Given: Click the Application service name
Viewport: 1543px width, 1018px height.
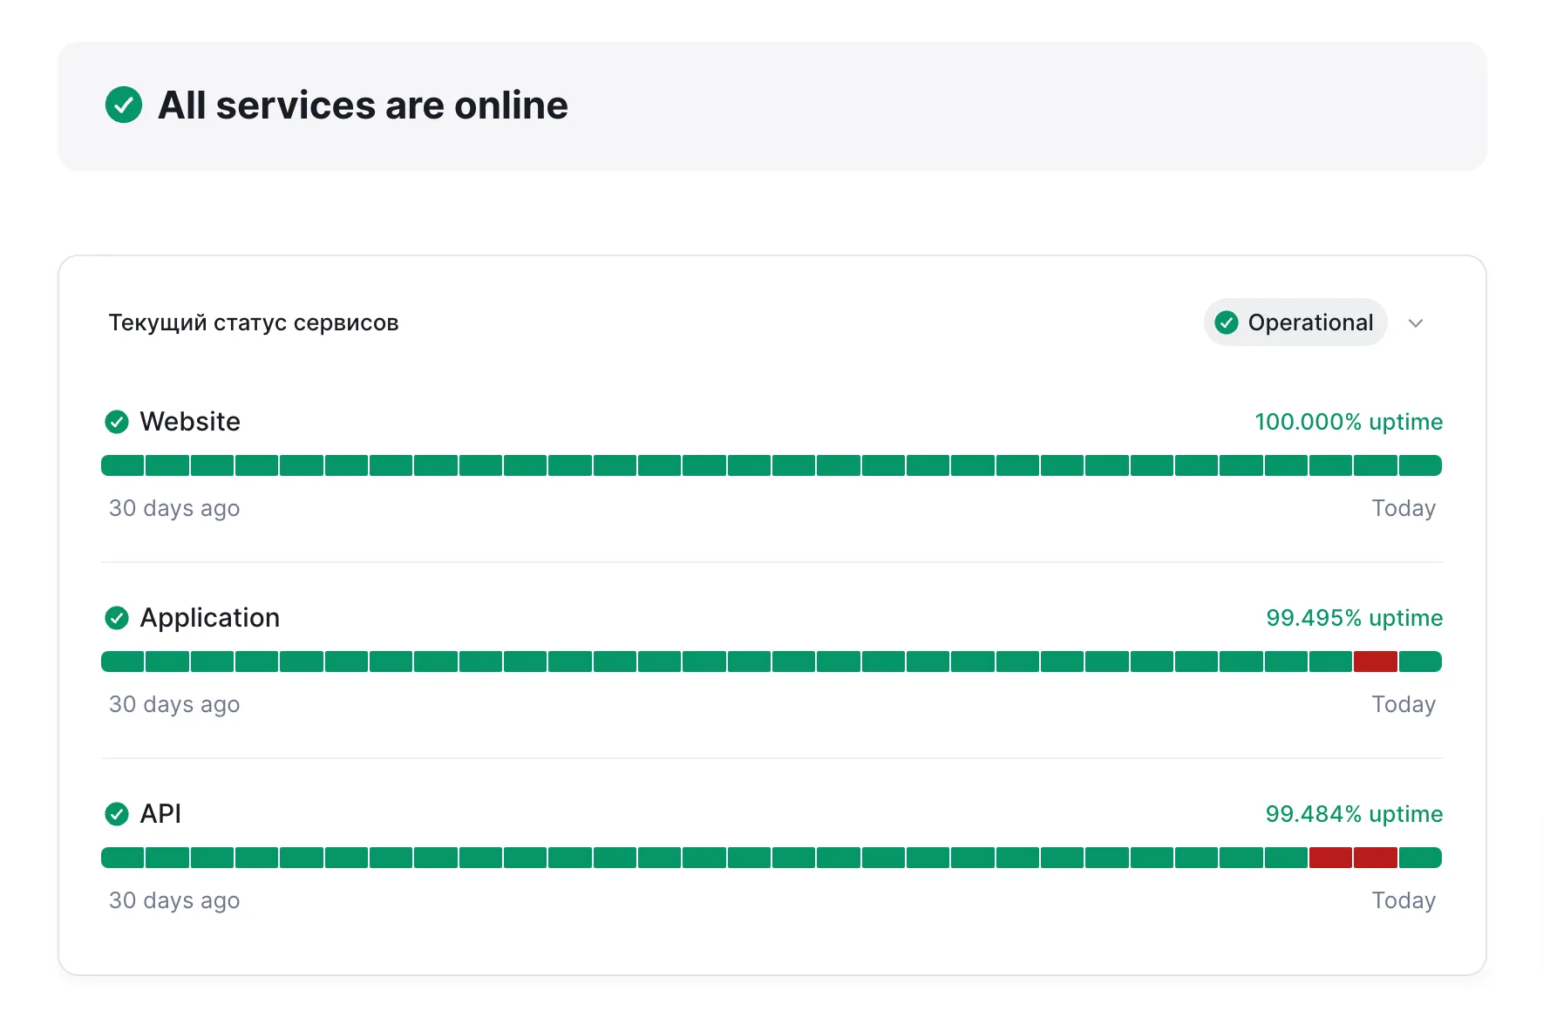Looking at the screenshot, I should click(210, 618).
